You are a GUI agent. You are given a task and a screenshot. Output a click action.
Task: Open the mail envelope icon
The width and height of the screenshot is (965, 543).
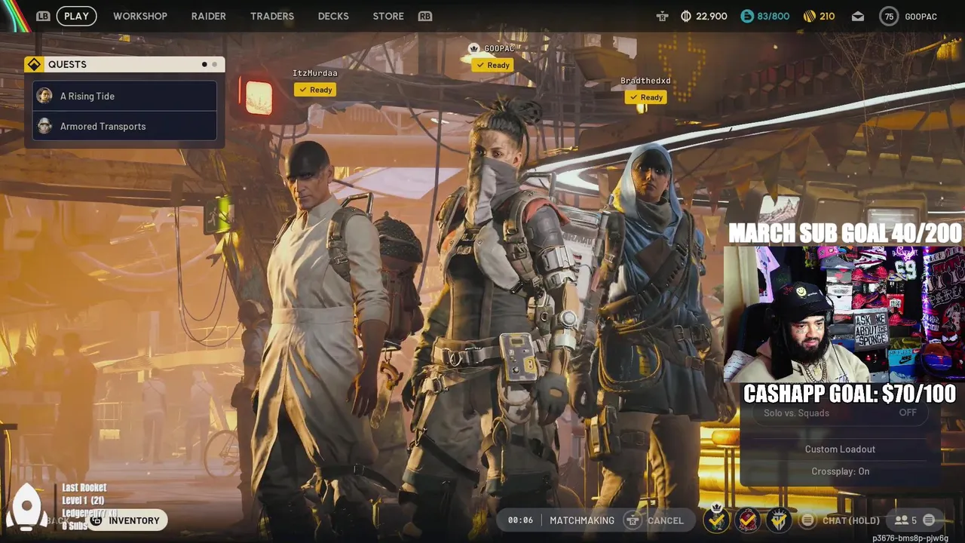coord(858,16)
